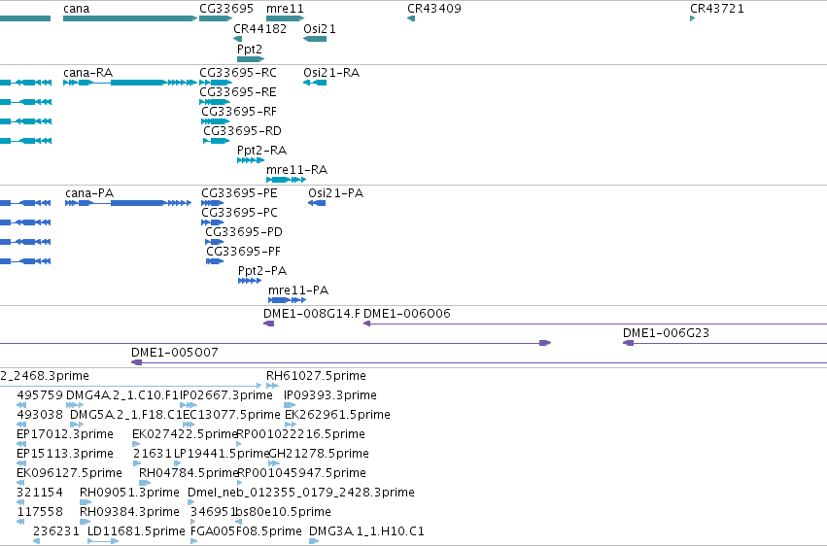Click the 236231 feature label

pyautogui.click(x=56, y=531)
